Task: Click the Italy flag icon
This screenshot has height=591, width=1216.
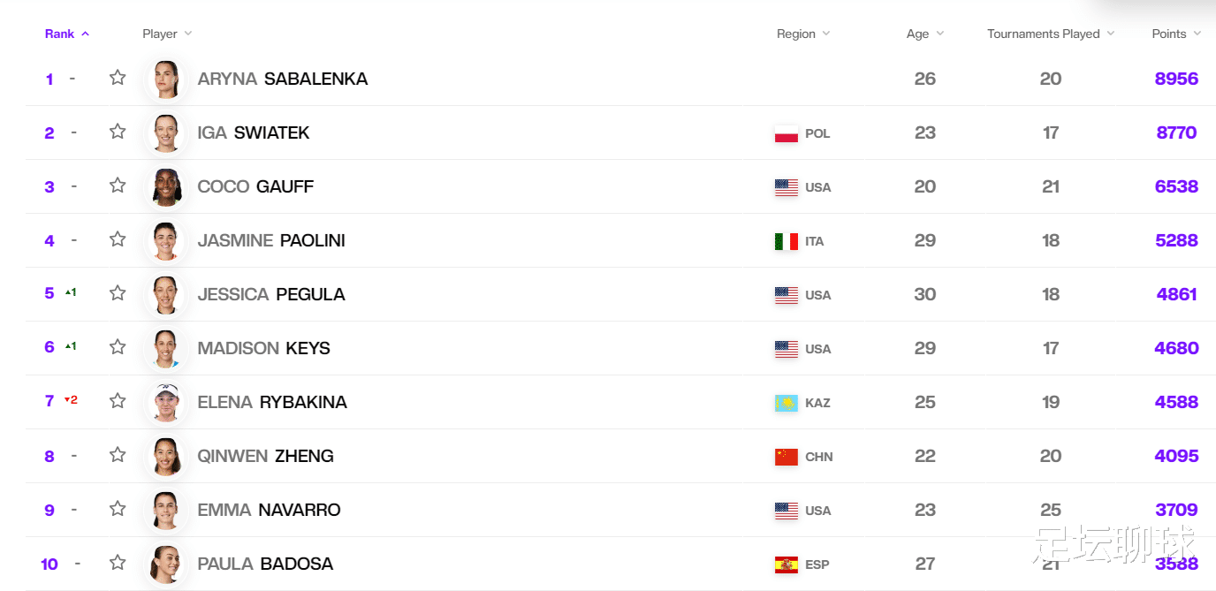Action: click(786, 241)
